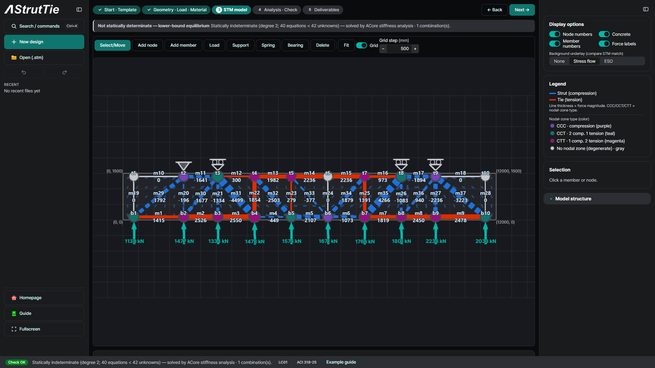Open Deliverables step
The image size is (655, 368).
click(323, 10)
